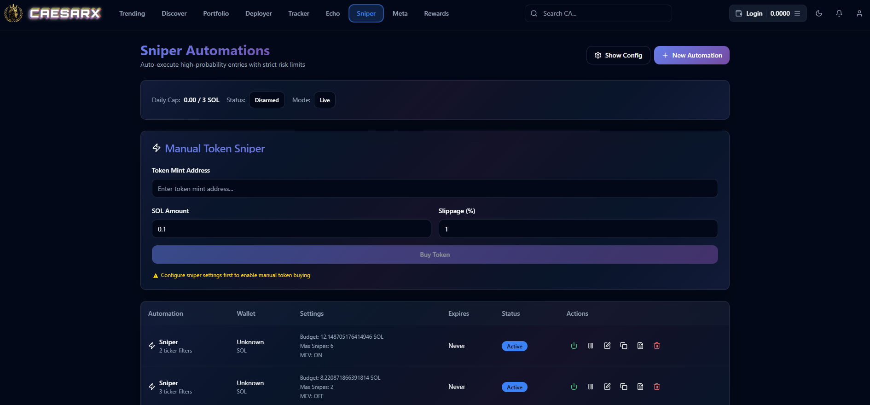Click the MEV: OFF text
The height and width of the screenshot is (405, 870).
(312, 396)
